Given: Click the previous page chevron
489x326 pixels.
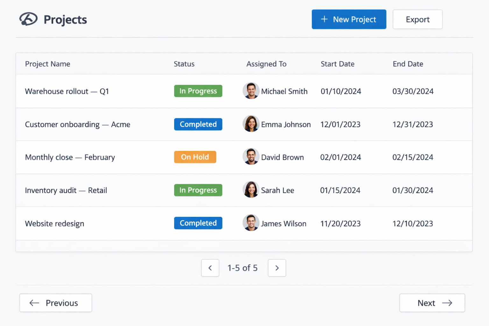Looking at the screenshot, I should pyautogui.click(x=210, y=268).
